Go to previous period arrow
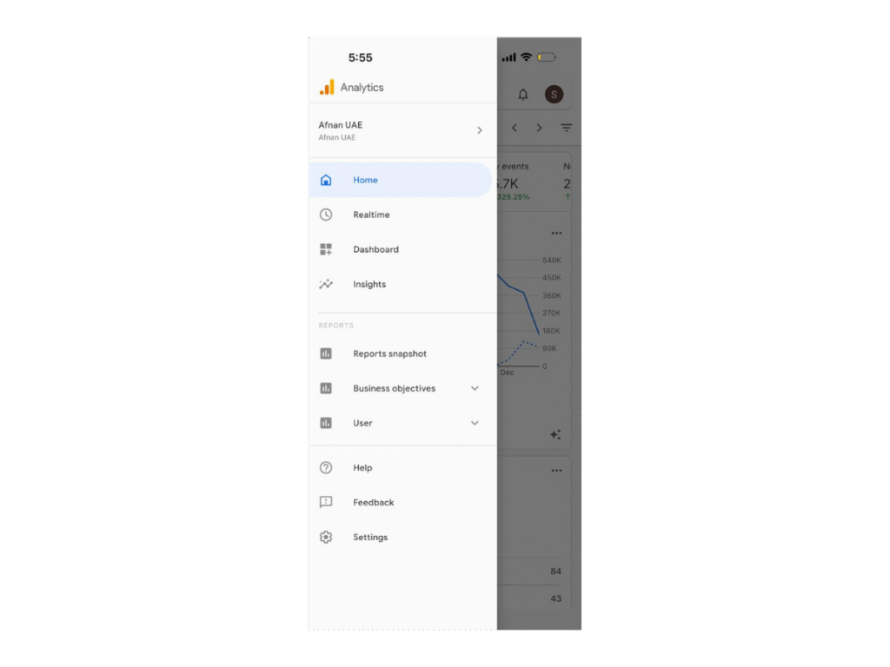 tap(515, 128)
